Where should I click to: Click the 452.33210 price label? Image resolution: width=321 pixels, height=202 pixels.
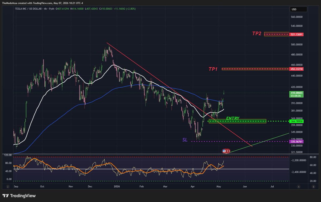[297, 69]
